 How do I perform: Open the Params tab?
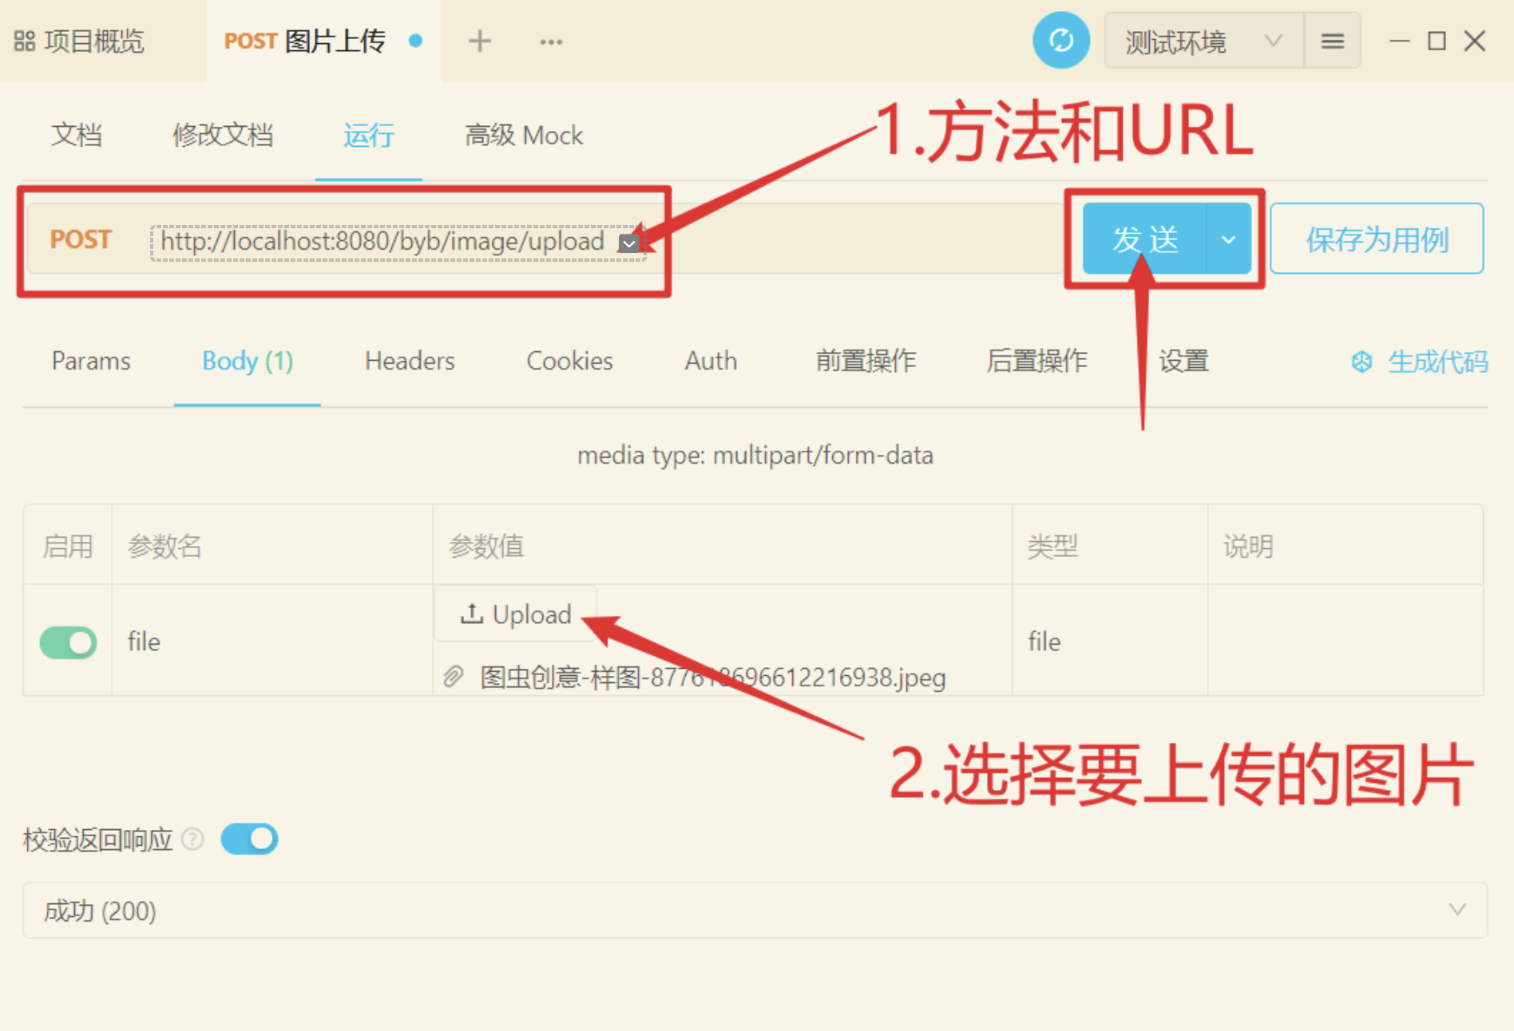click(91, 361)
